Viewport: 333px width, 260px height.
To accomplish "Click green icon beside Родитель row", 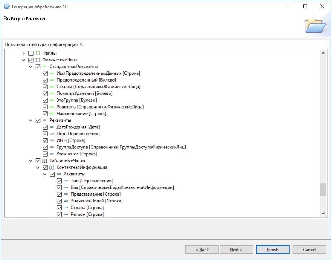I will (52, 107).
